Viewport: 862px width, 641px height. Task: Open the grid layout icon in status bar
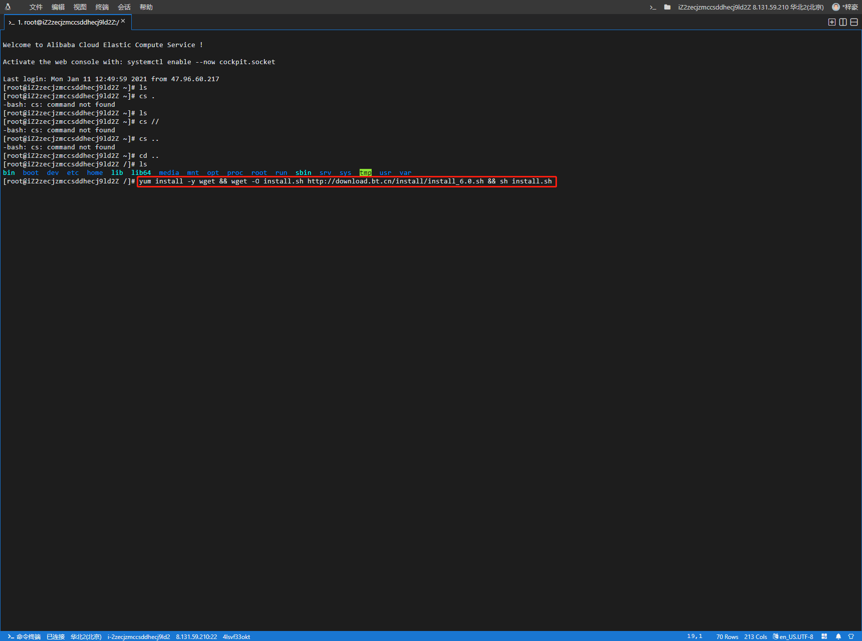coord(824,636)
